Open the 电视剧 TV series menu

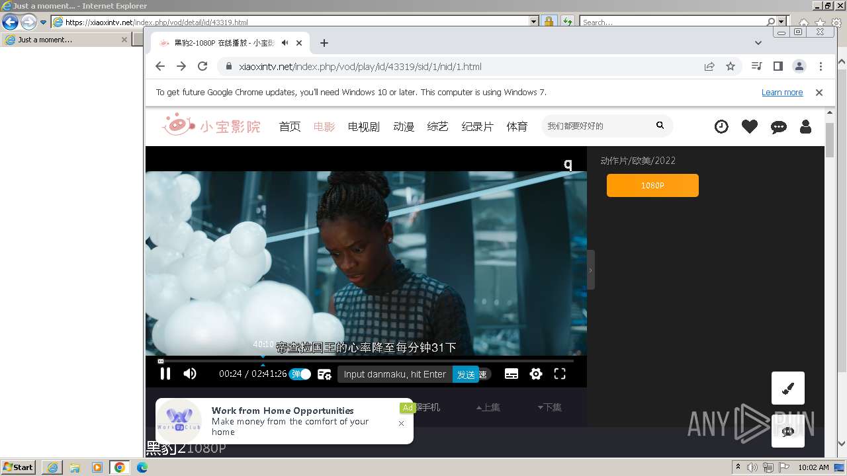[x=364, y=126]
